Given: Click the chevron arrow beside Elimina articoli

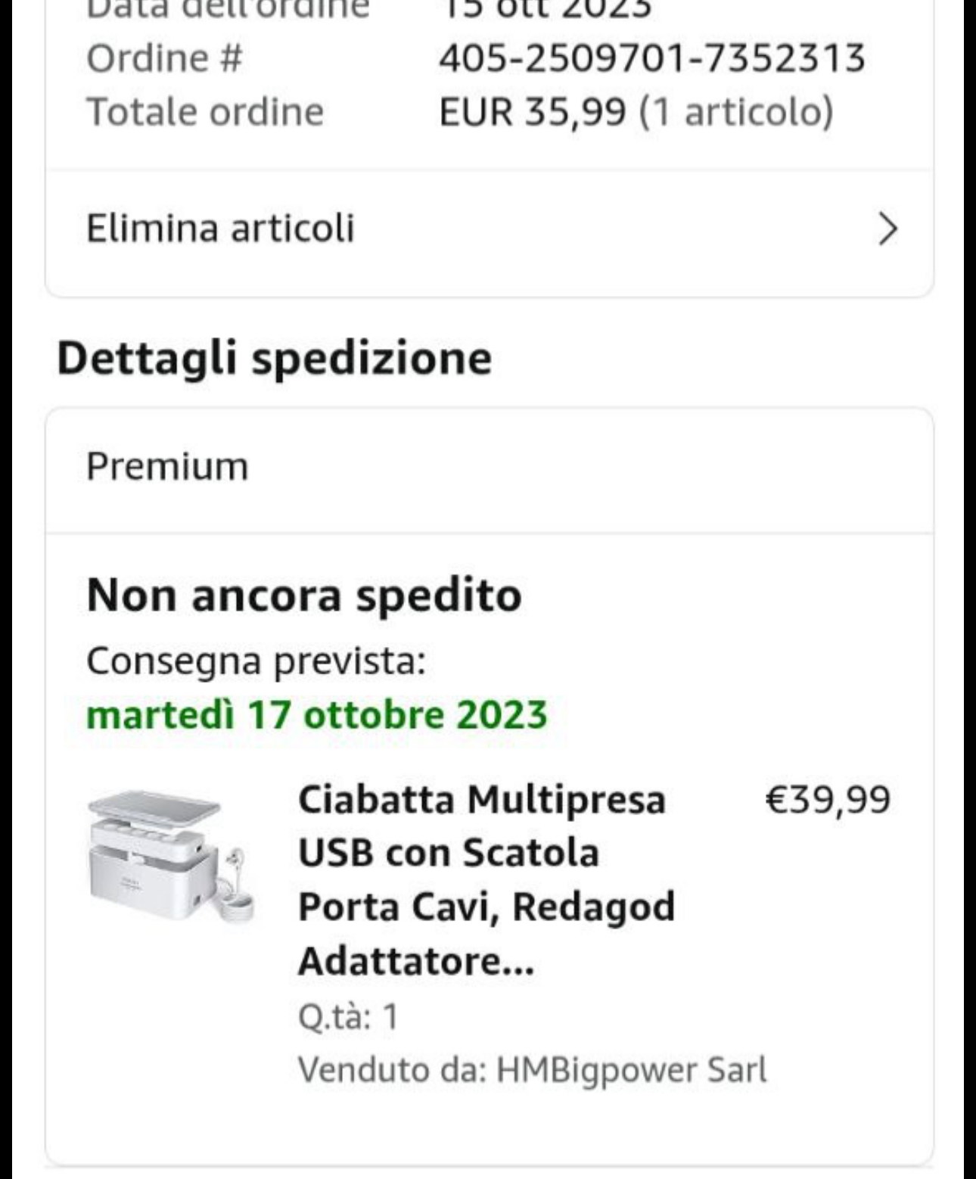Looking at the screenshot, I should tap(887, 229).
